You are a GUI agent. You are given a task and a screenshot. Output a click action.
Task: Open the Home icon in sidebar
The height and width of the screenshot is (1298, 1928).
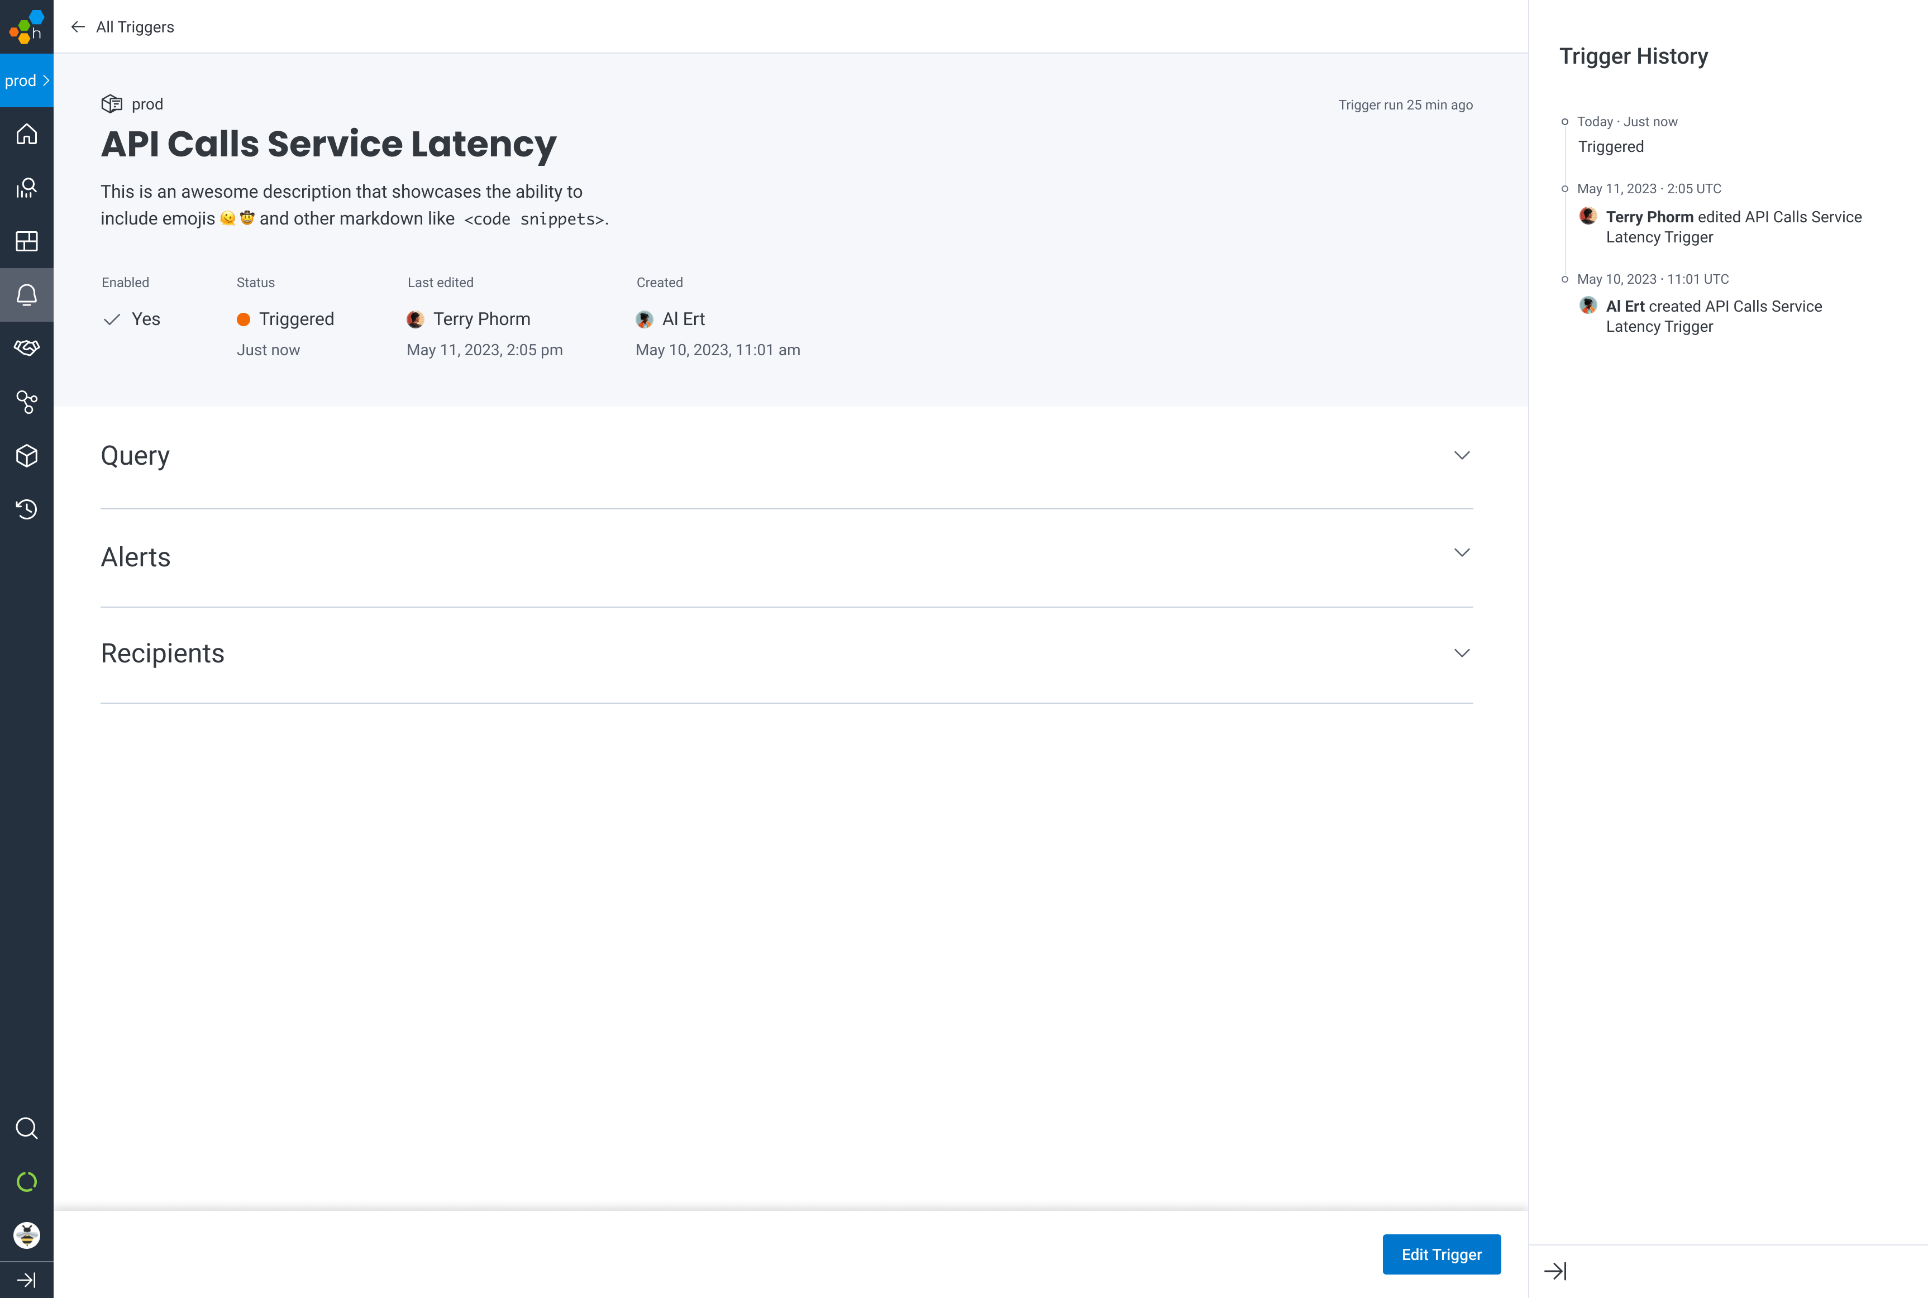pos(26,134)
